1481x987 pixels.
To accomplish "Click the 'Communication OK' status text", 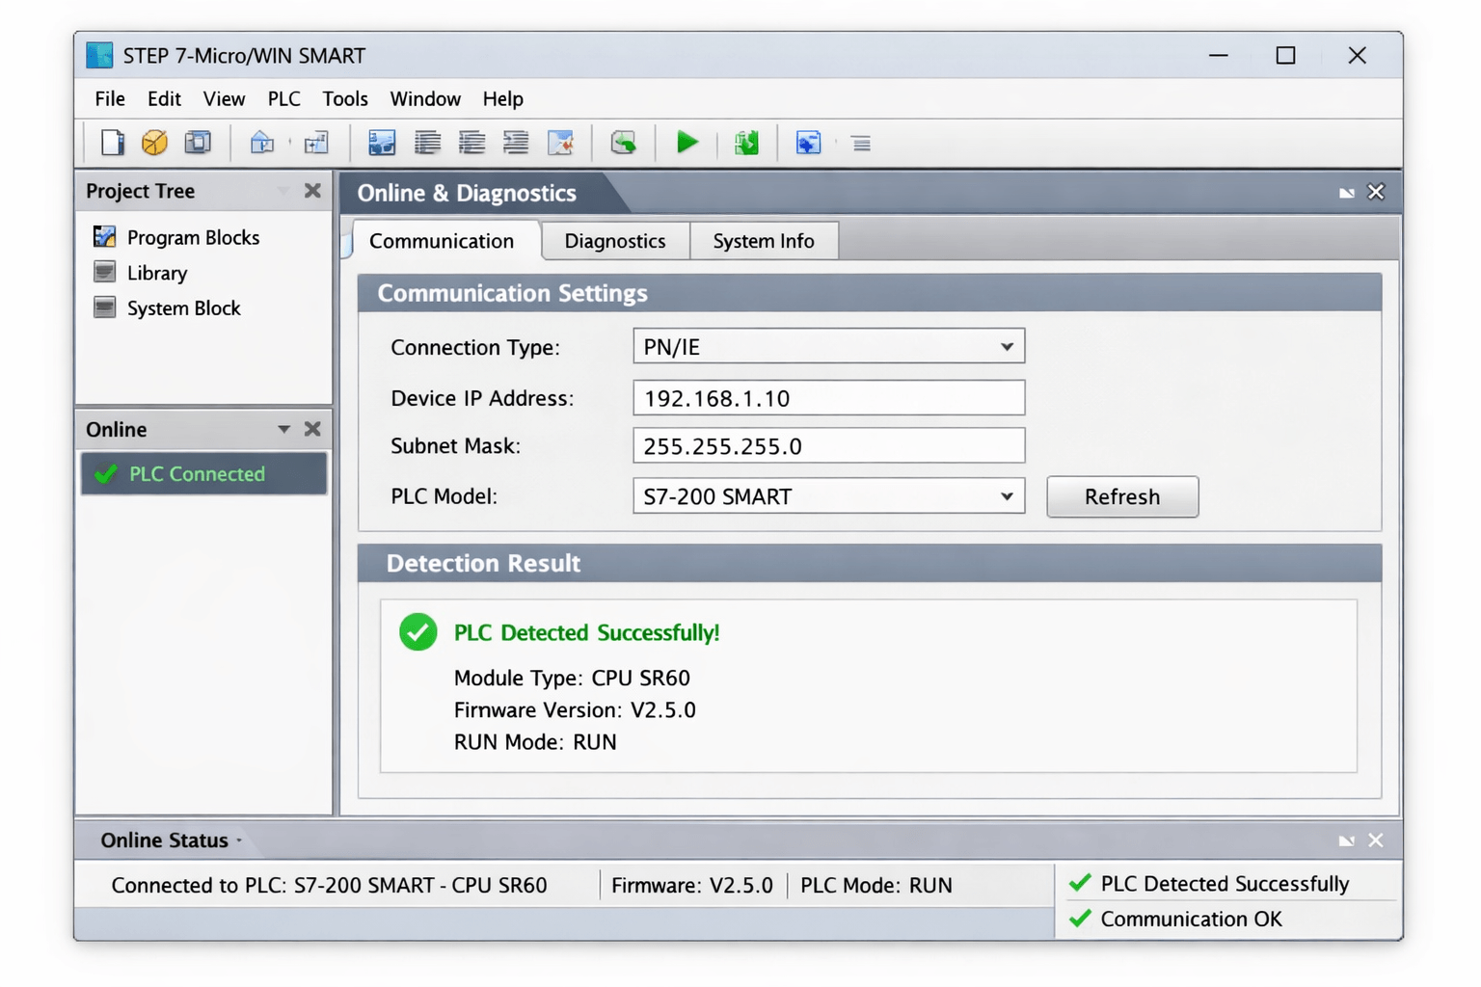I will point(1191,919).
